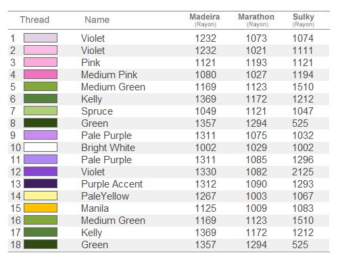Click the Name column header
Image resolution: width=338 pixels, height=259 pixels.
point(97,20)
